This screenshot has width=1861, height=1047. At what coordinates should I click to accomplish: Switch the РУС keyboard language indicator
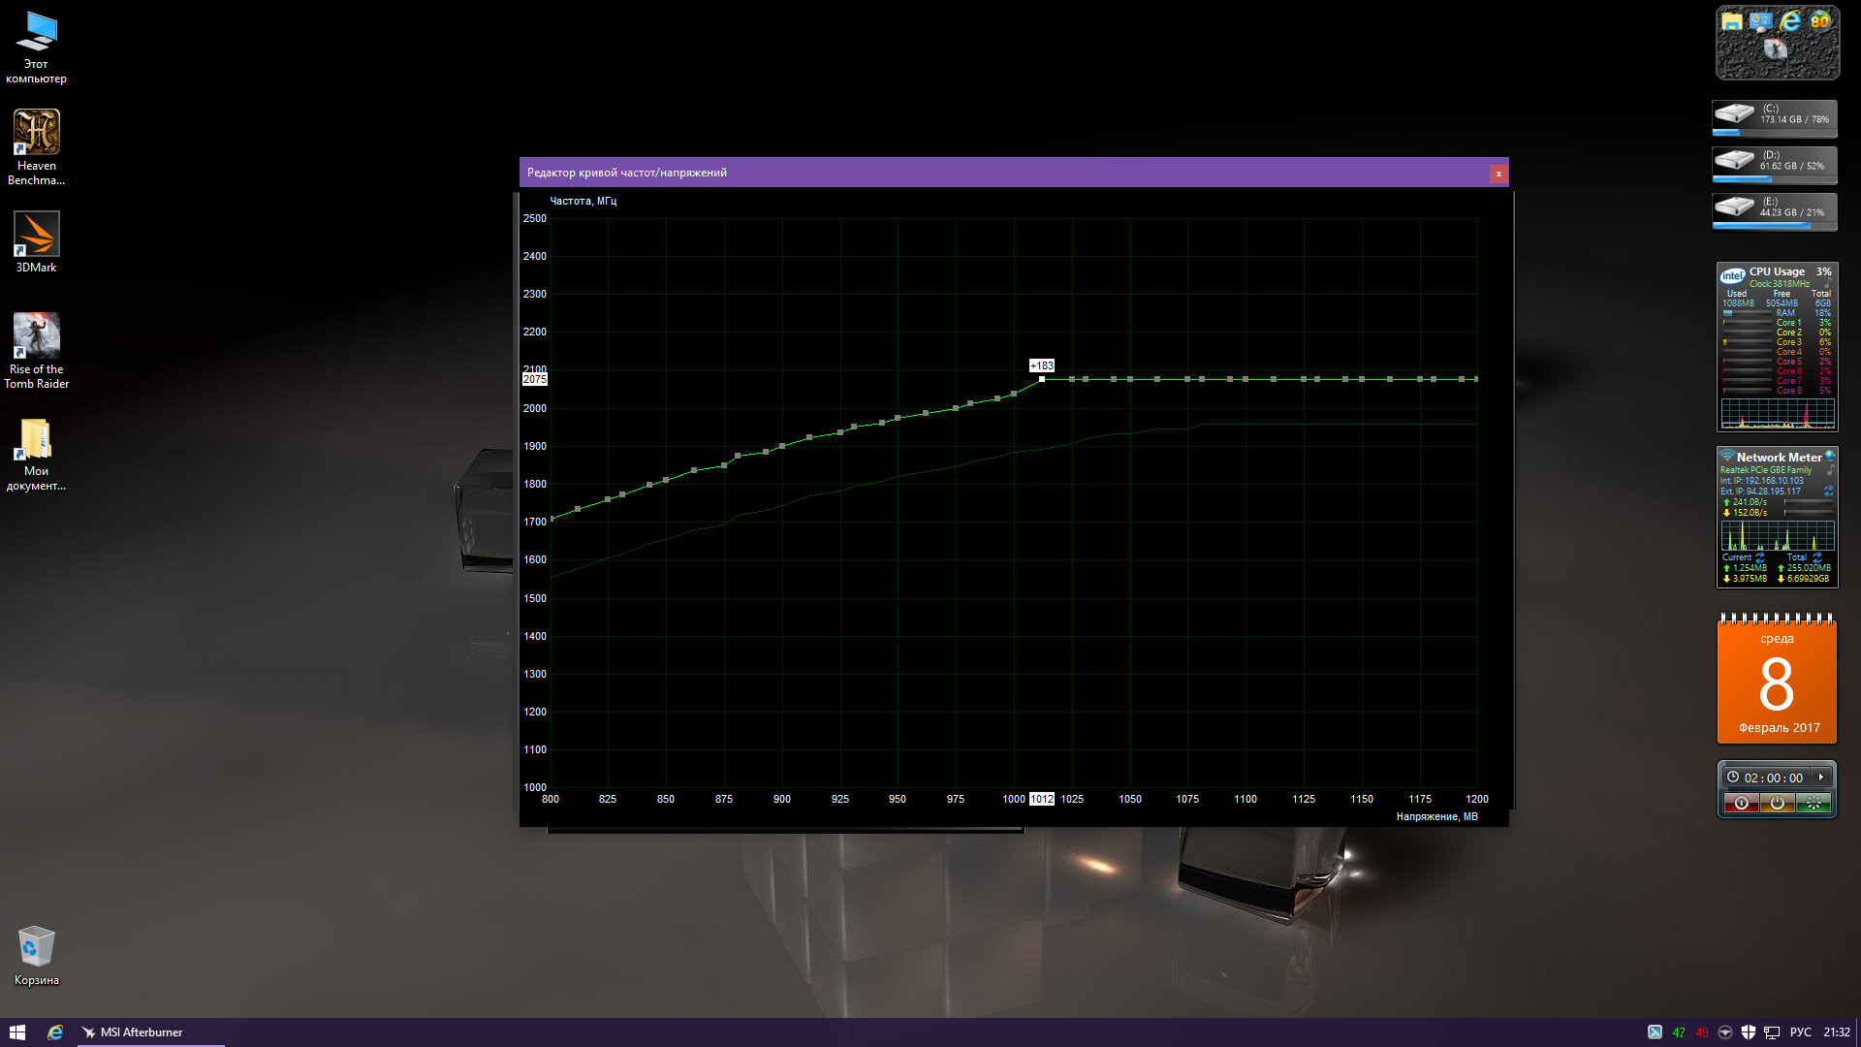(x=1800, y=1032)
